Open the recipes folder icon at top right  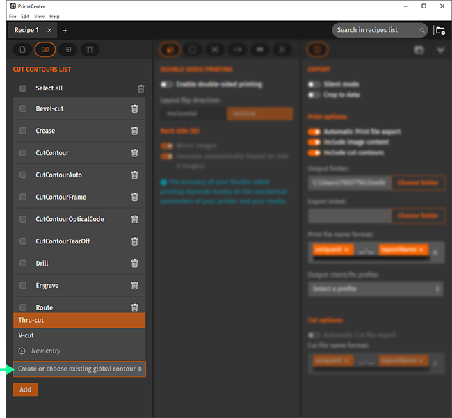[x=439, y=31]
